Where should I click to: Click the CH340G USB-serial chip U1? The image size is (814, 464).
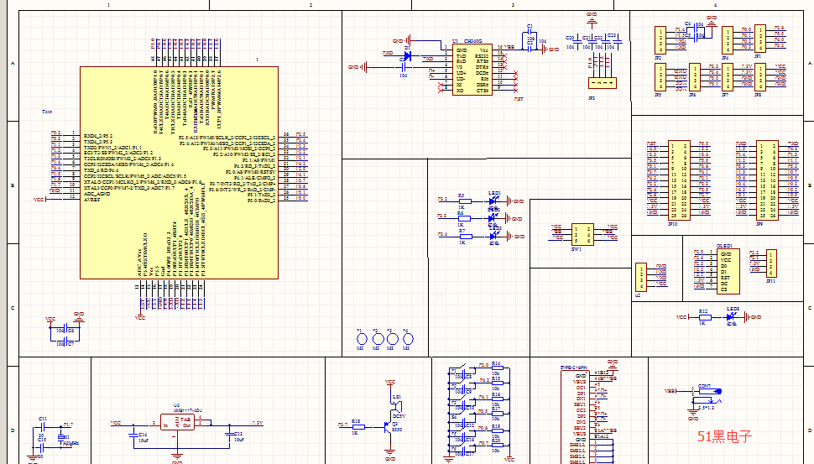click(x=472, y=70)
